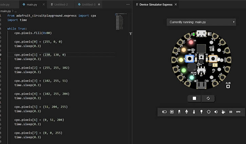
Task: Click the 'import time' line
Action: [17, 20]
